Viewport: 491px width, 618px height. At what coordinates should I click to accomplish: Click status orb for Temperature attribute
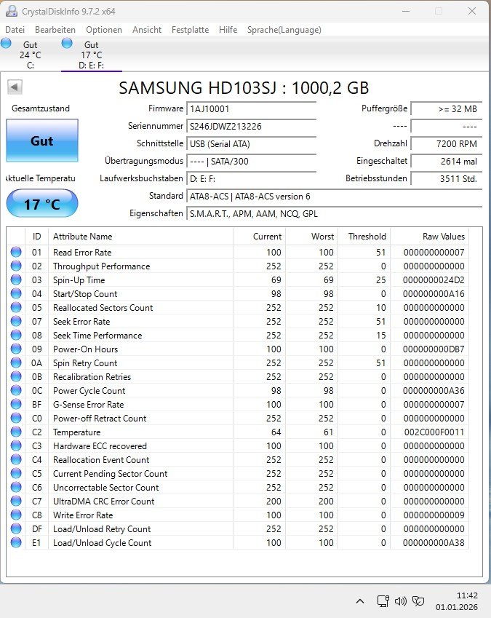(x=16, y=432)
